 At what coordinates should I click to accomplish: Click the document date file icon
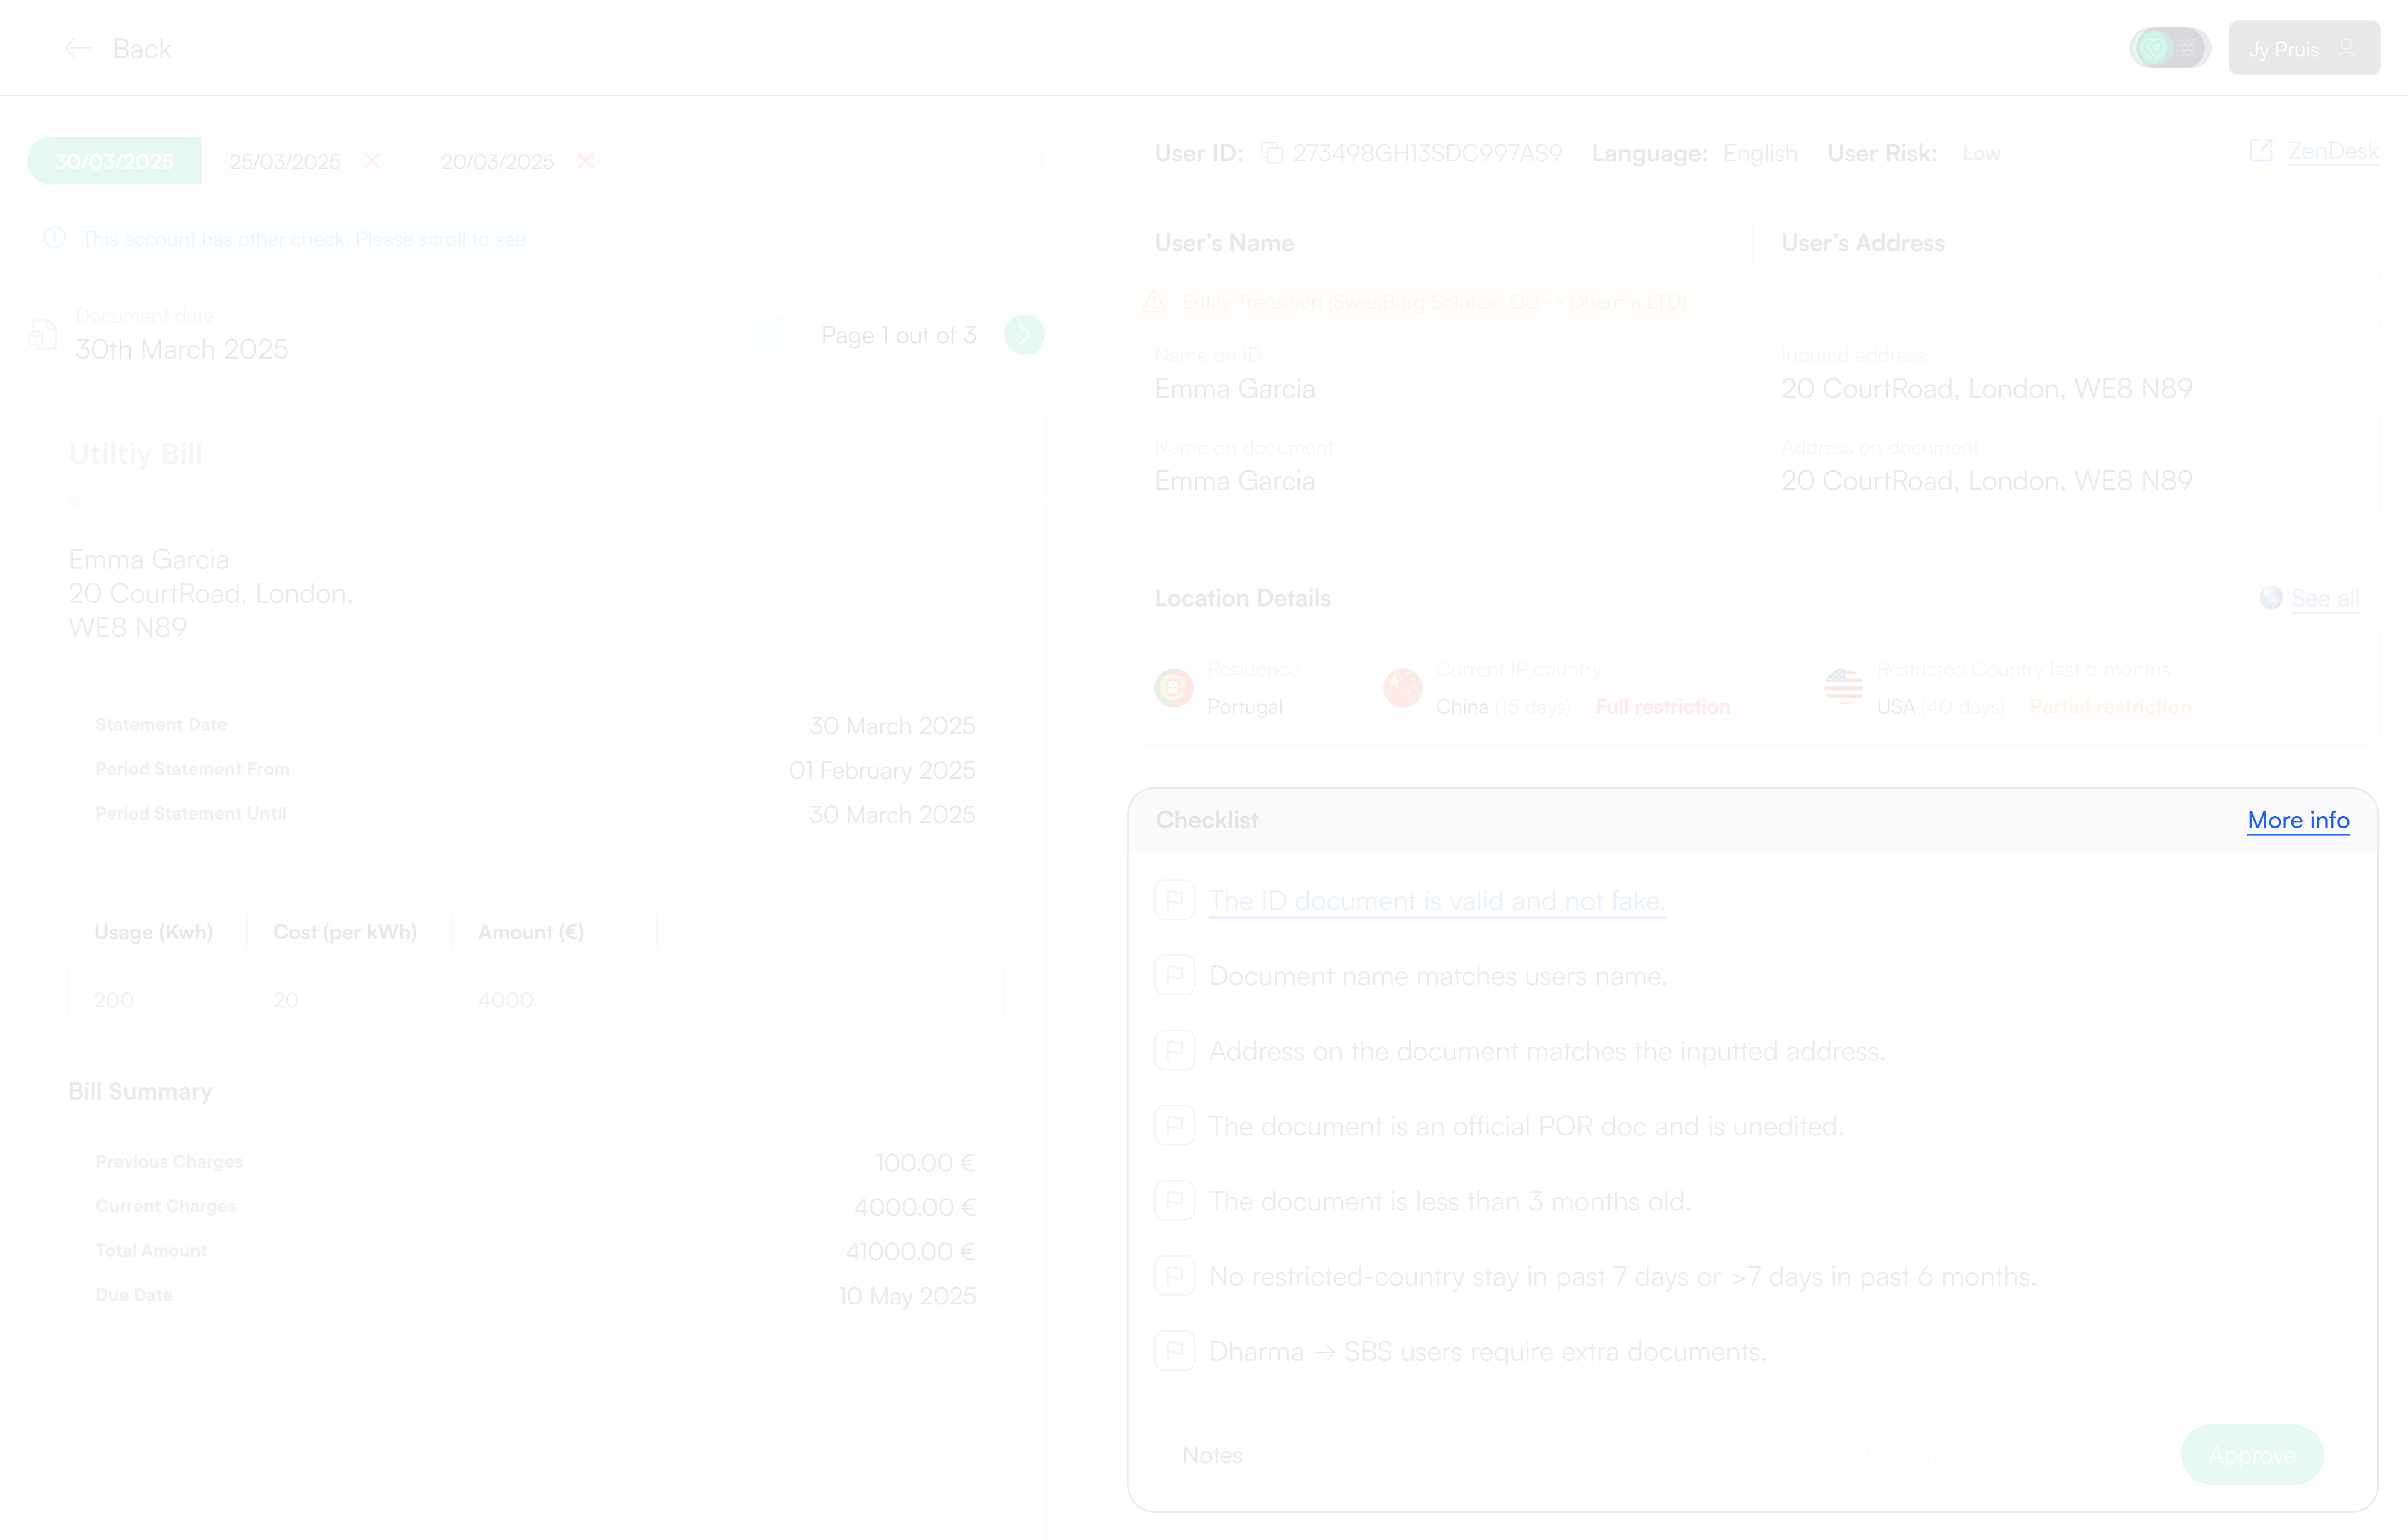coord(43,335)
